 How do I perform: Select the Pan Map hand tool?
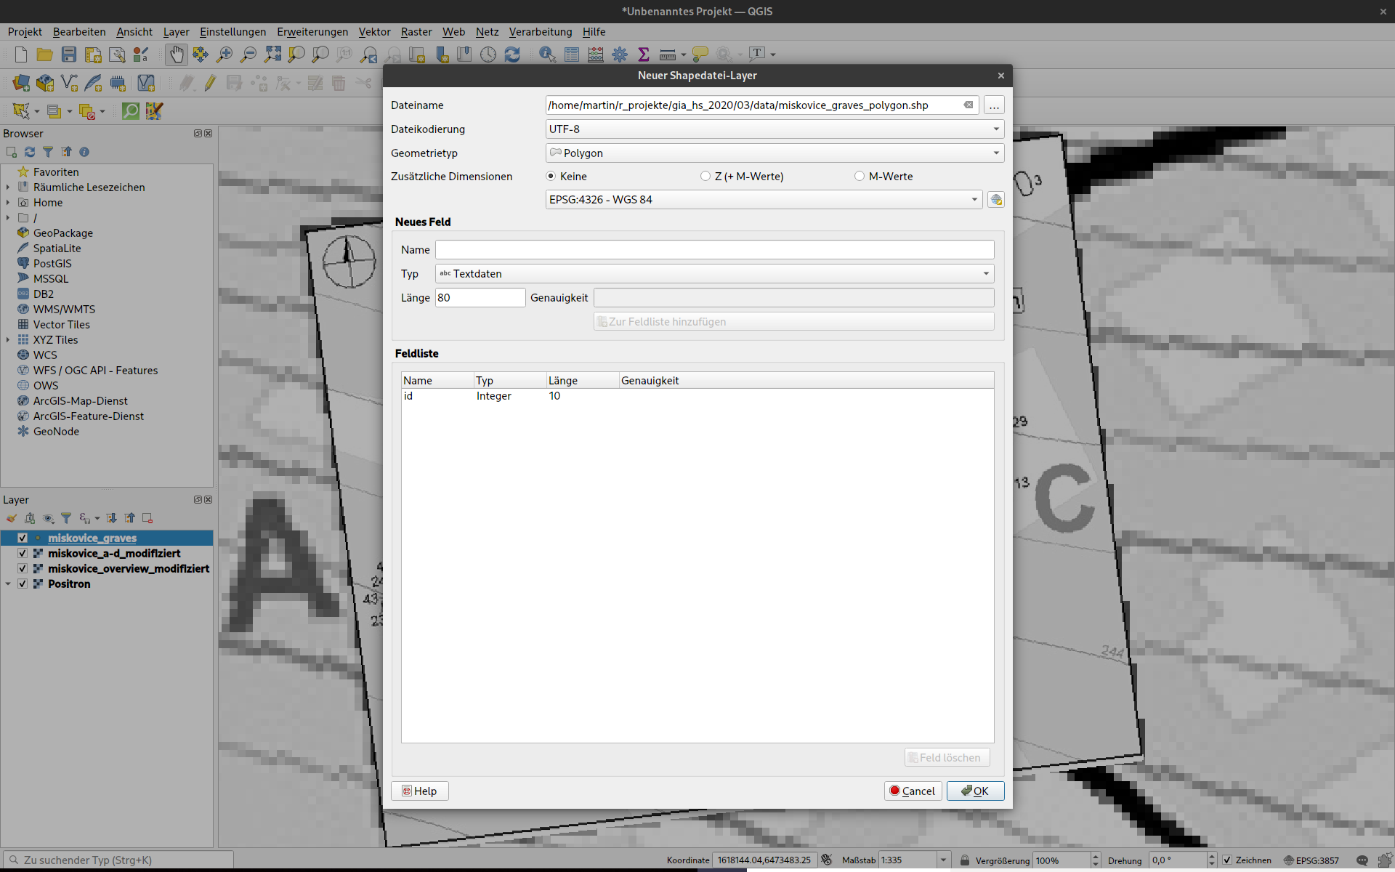177,54
